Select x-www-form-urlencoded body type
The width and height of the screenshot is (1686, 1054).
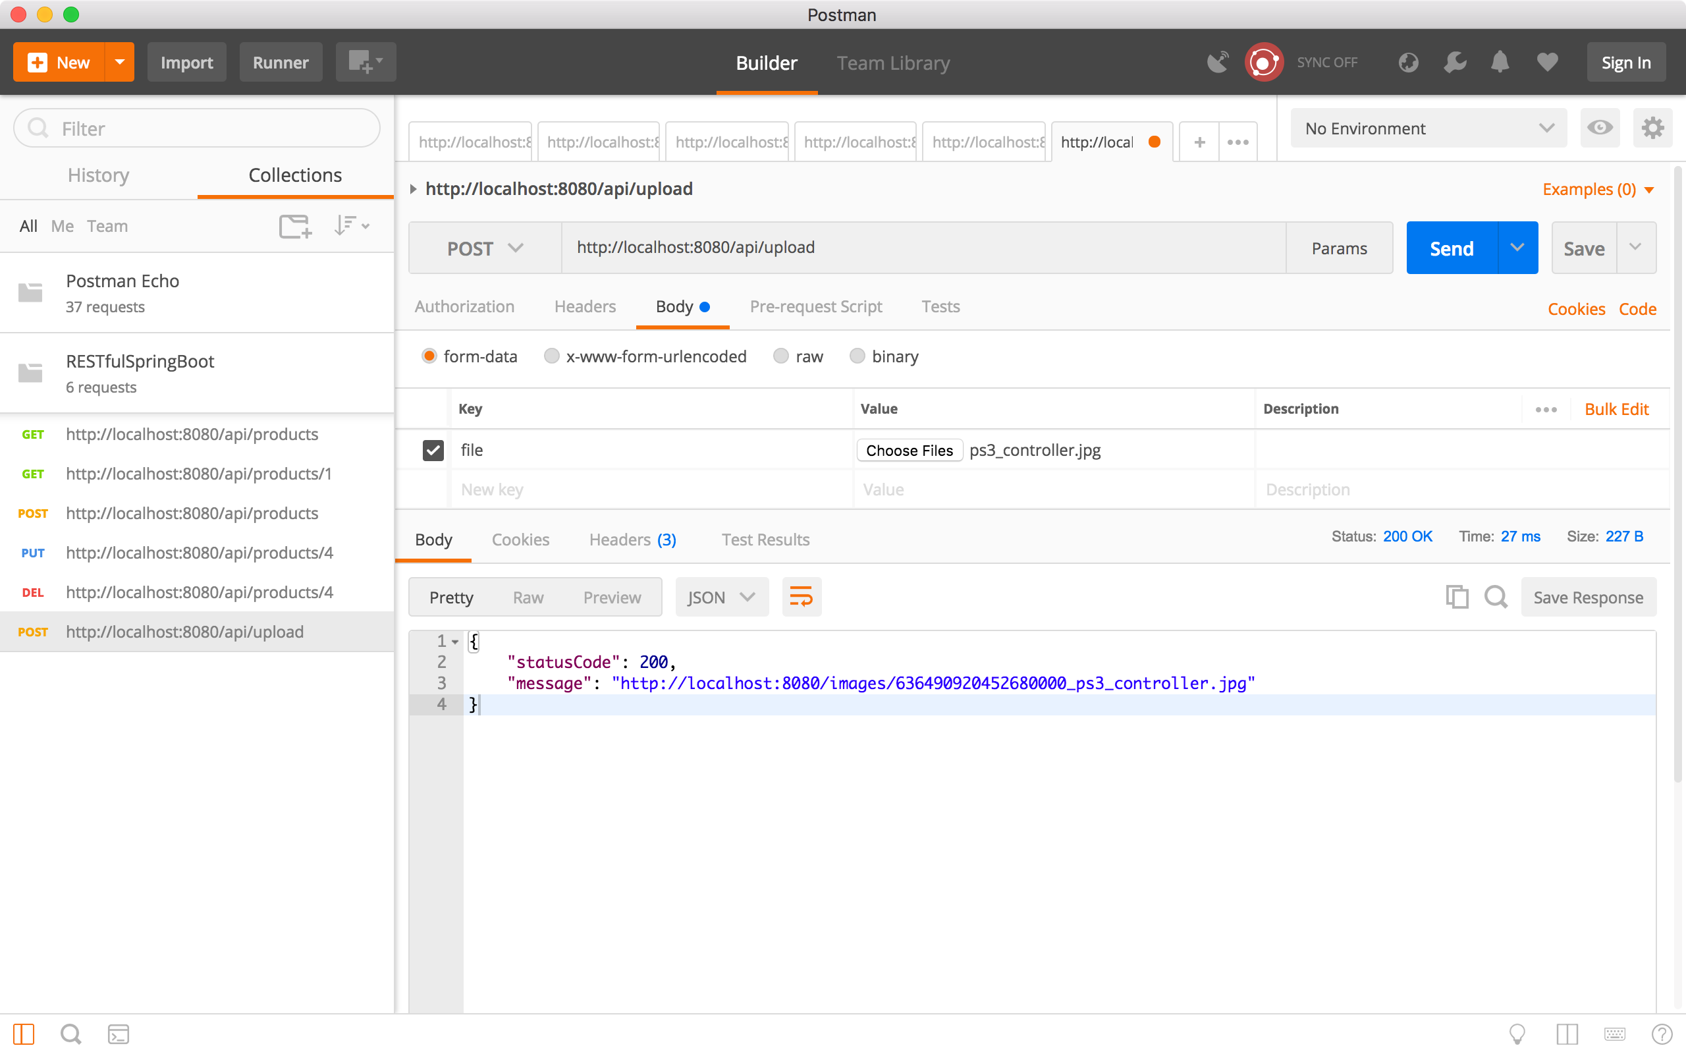tap(552, 356)
